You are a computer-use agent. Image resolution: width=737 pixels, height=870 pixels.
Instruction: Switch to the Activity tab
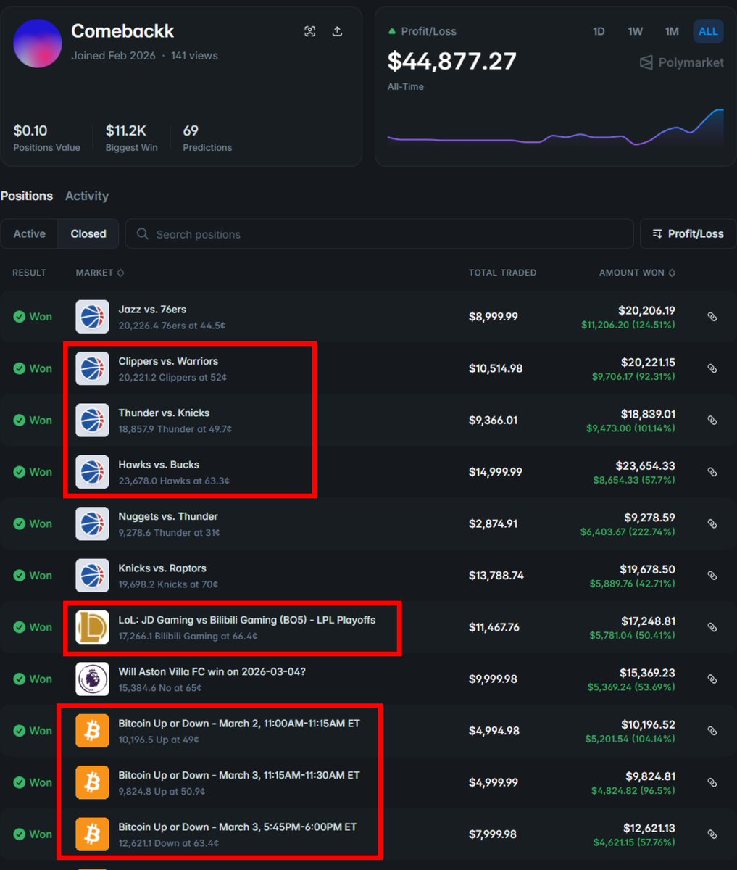point(87,196)
